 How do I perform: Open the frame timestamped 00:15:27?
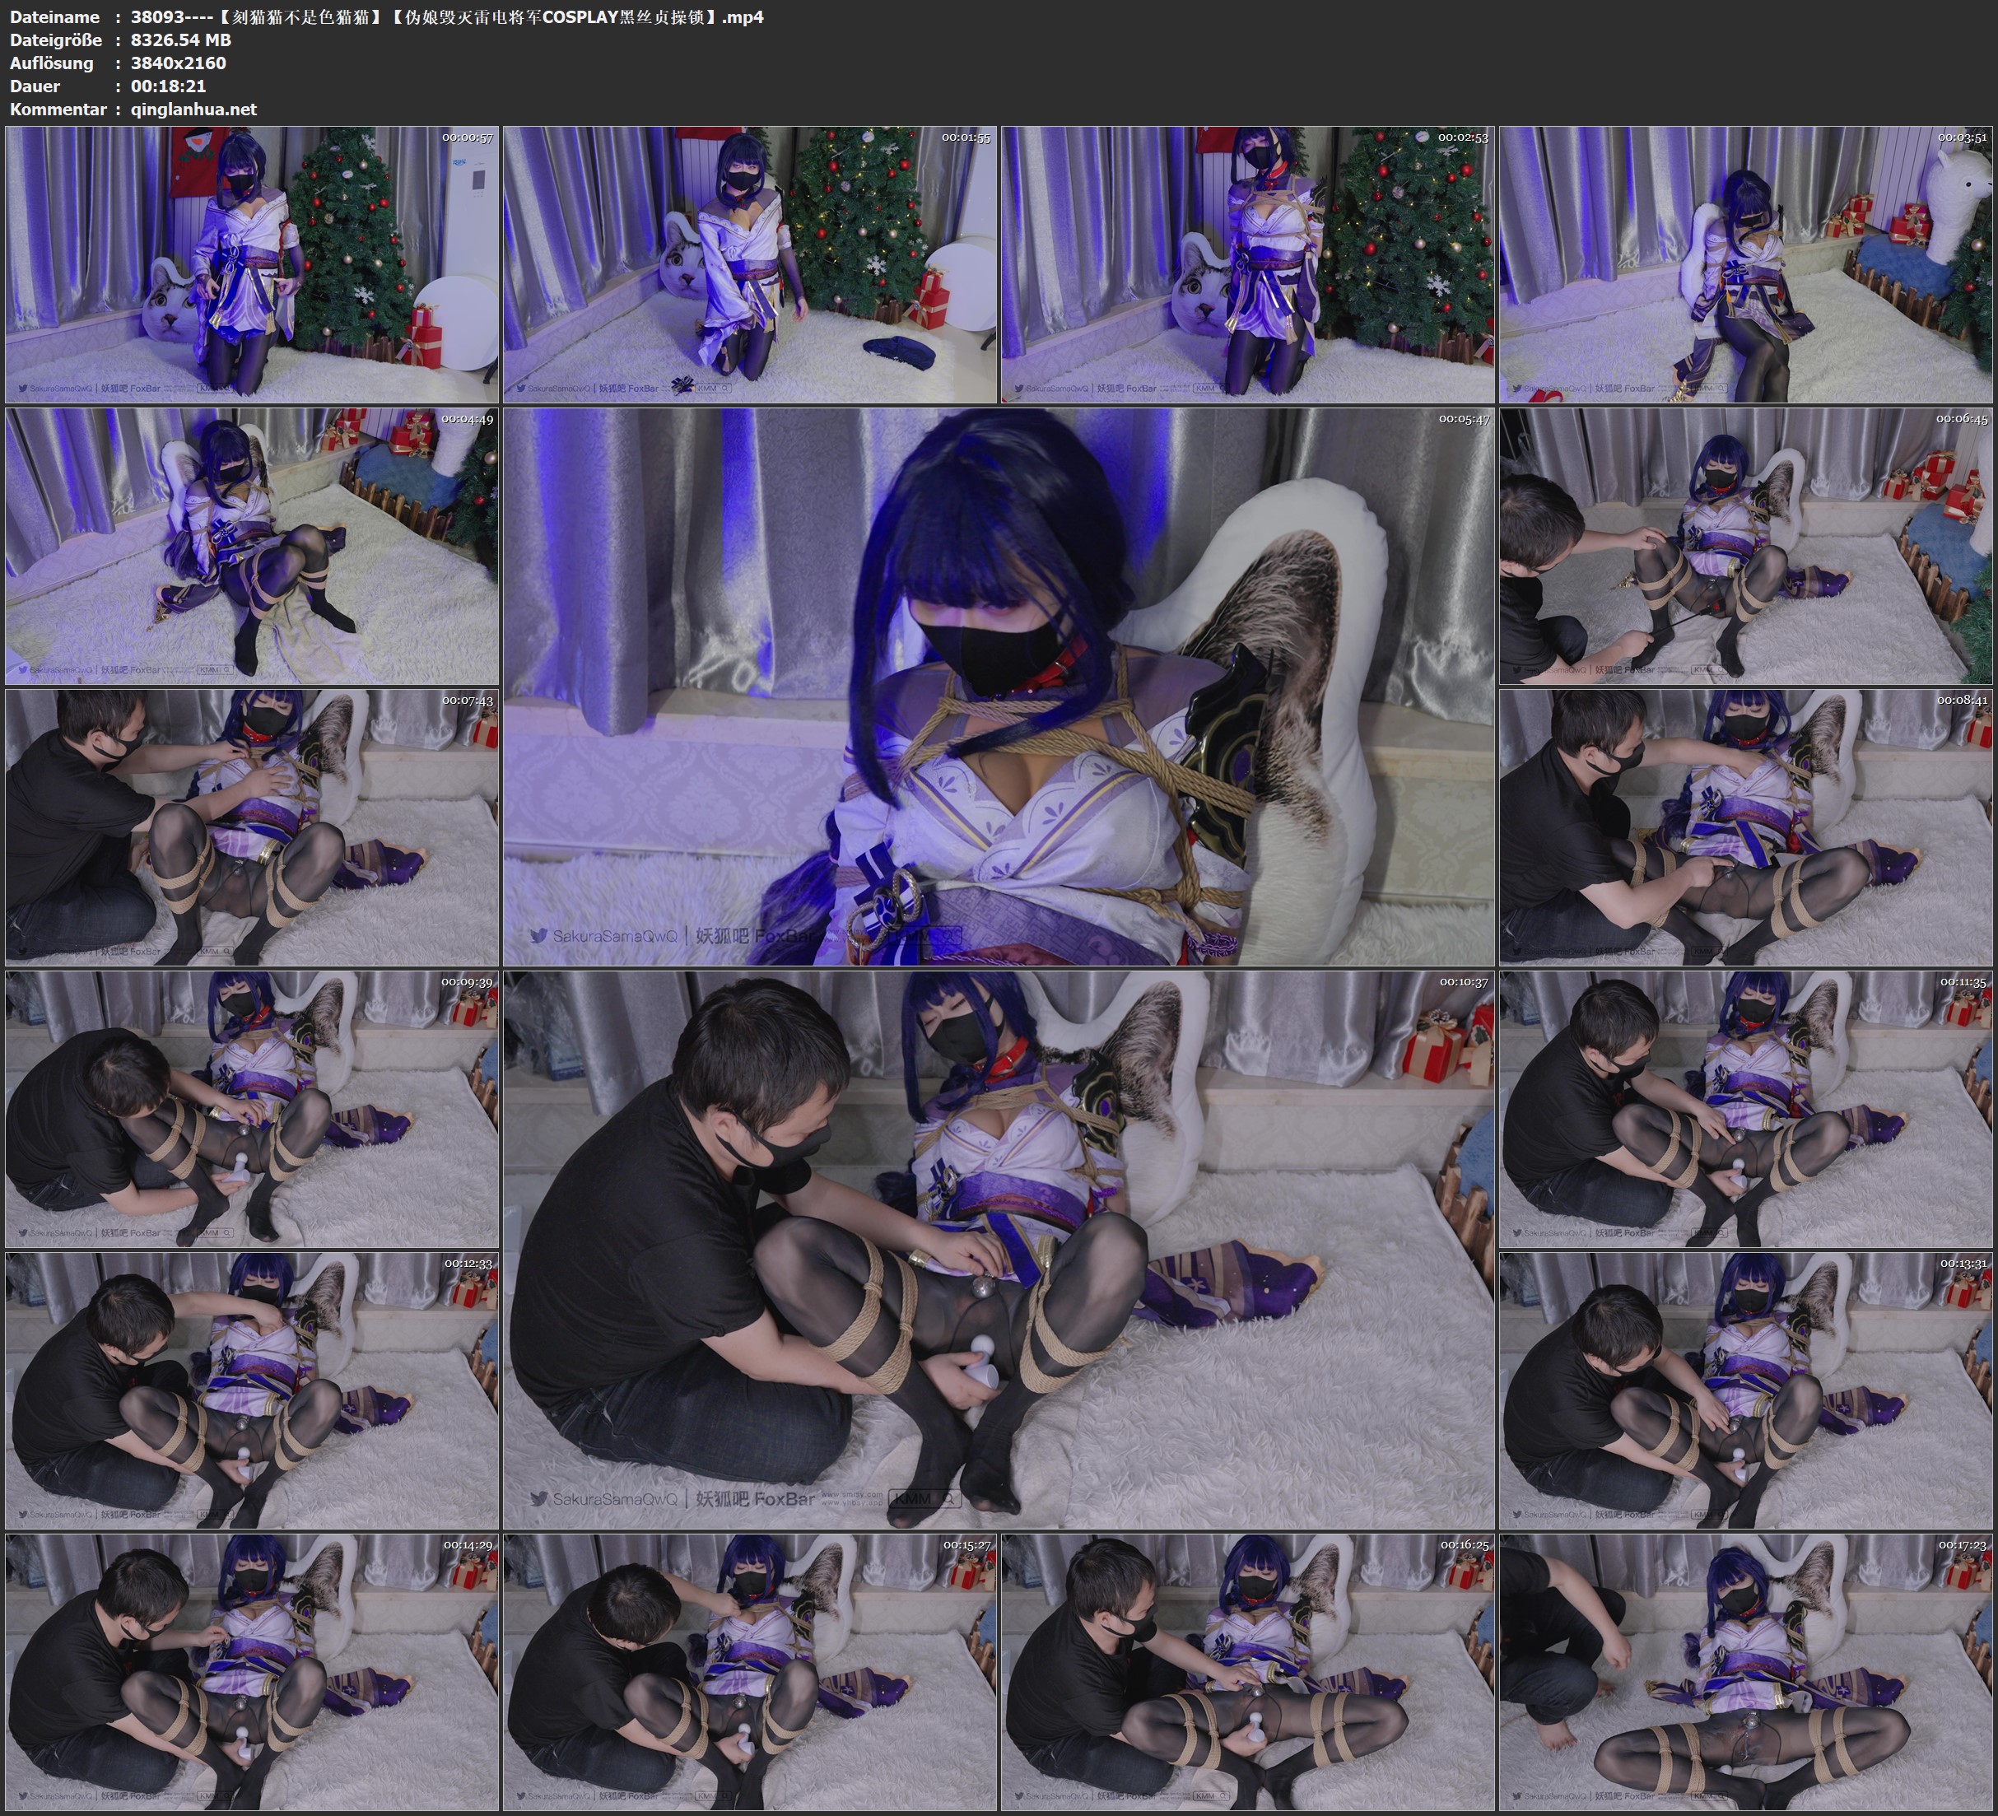point(750,1672)
